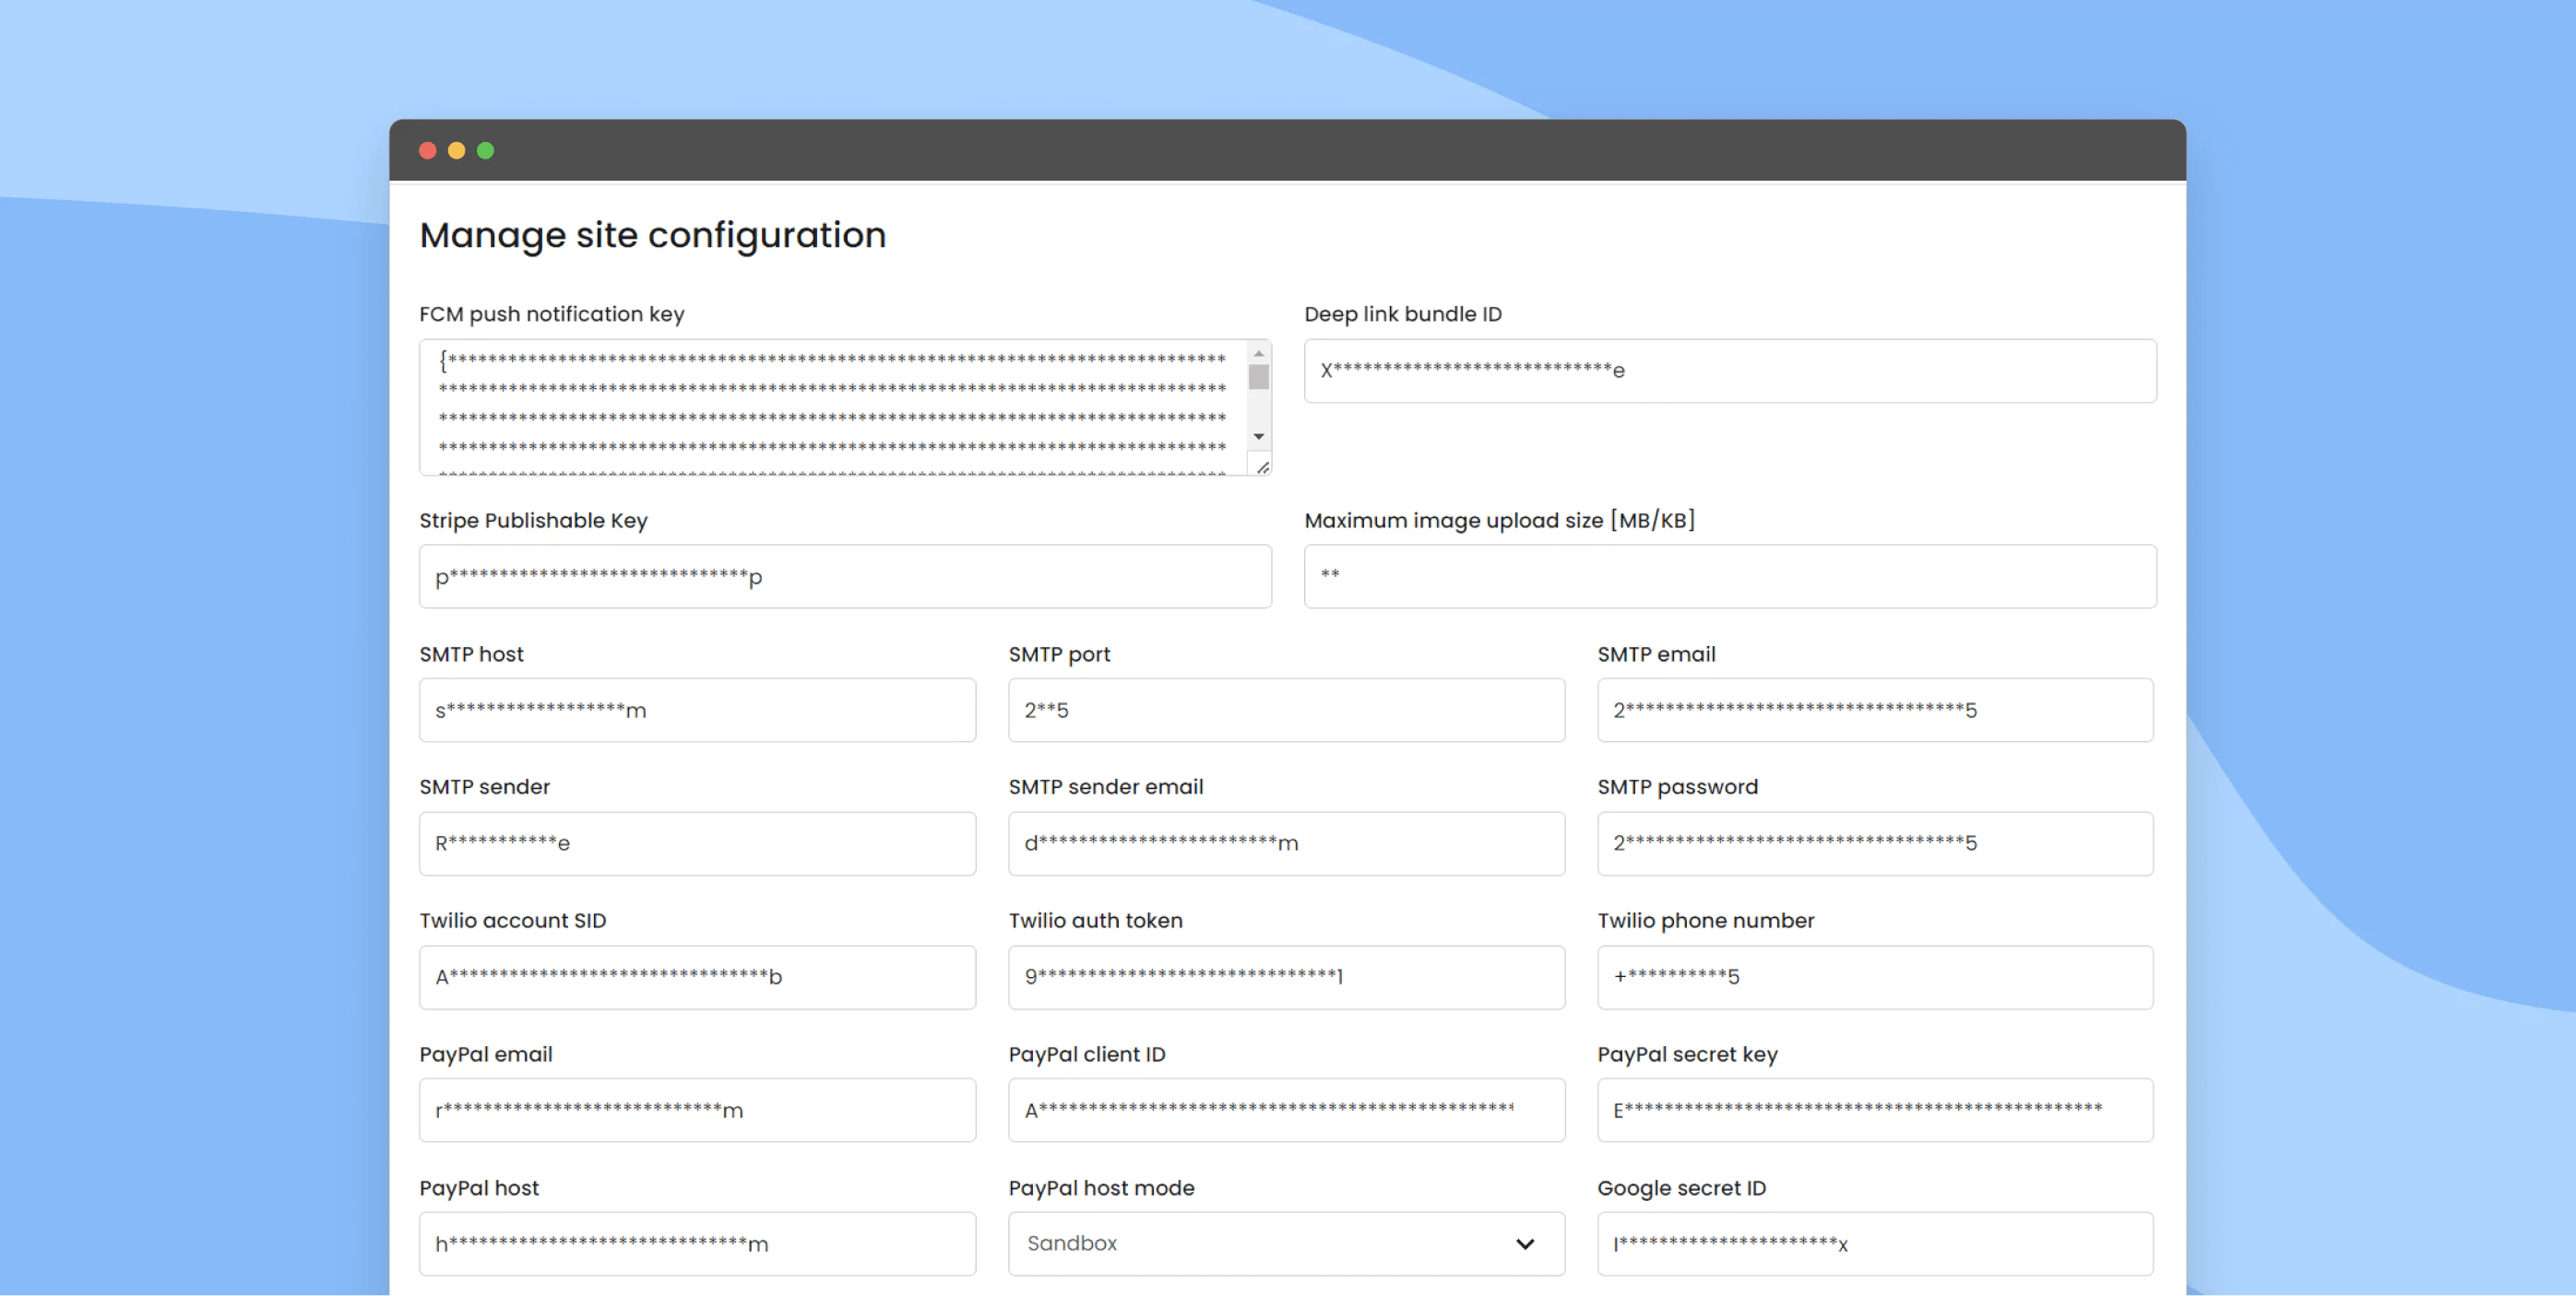2576x1296 pixels.
Task: Click into the SMTP host field
Action: point(697,711)
